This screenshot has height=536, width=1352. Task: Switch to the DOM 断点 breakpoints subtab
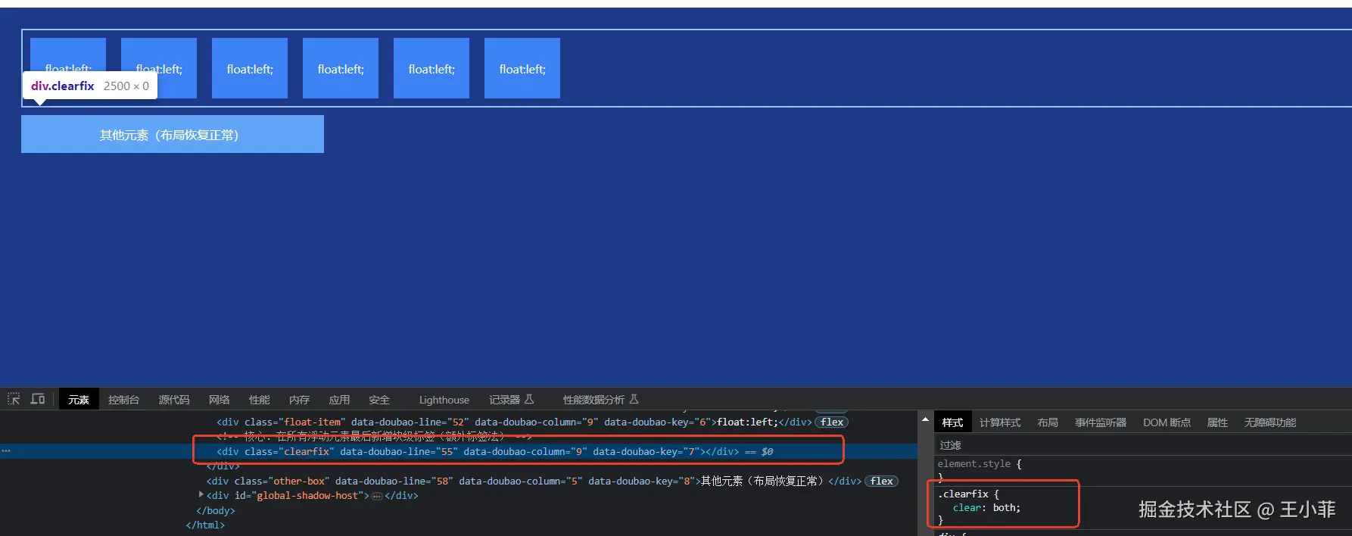[1167, 422]
